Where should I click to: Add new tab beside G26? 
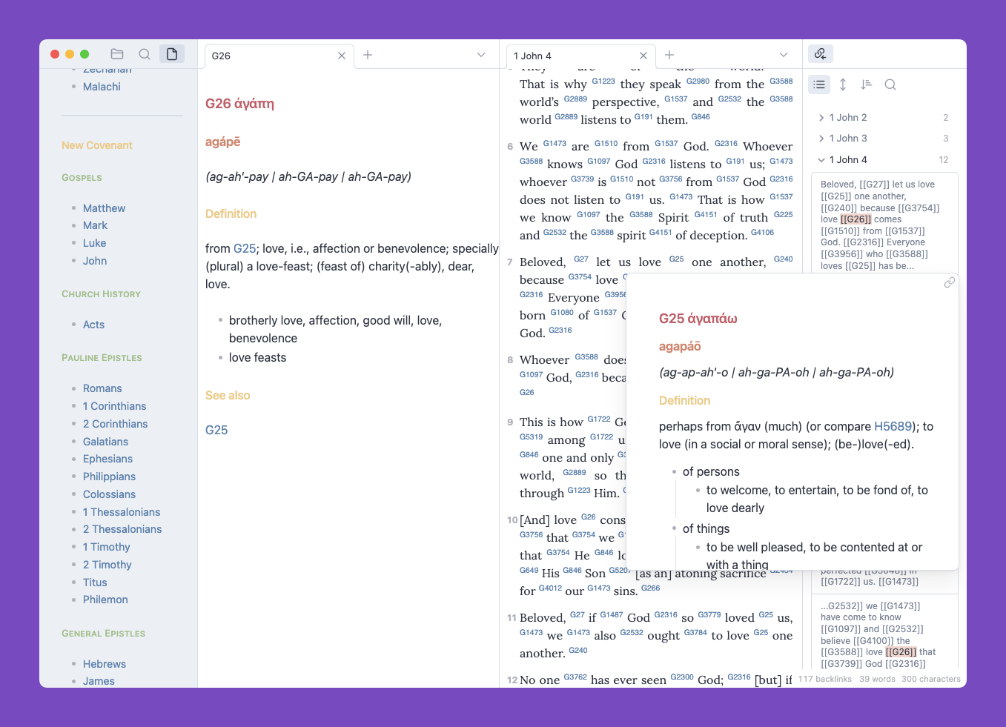pos(368,55)
